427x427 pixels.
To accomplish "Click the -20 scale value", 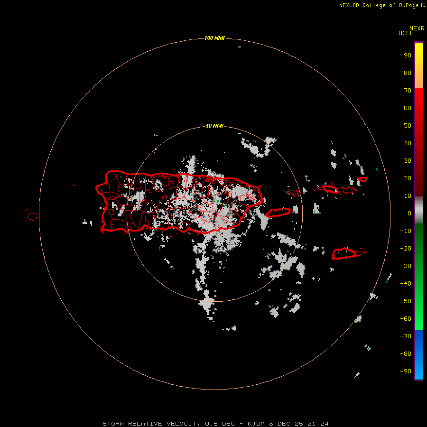I will 406,248.
